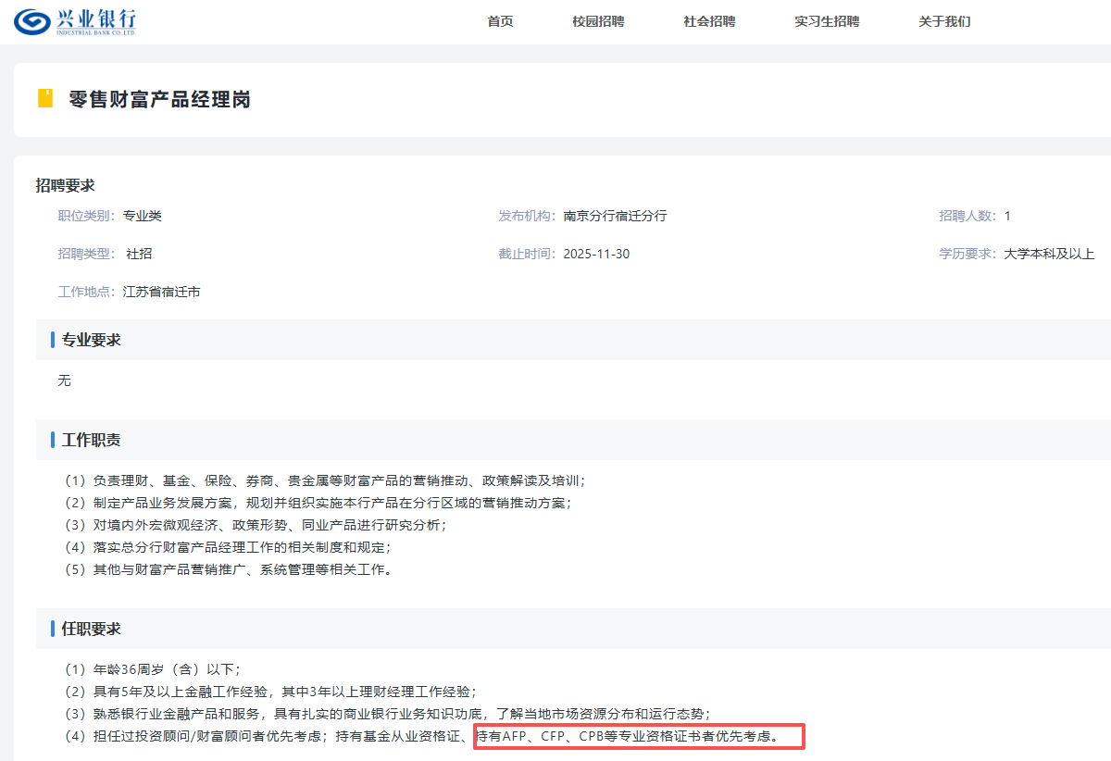
Task: Click the 社招 recruitment type value
Action: [139, 254]
